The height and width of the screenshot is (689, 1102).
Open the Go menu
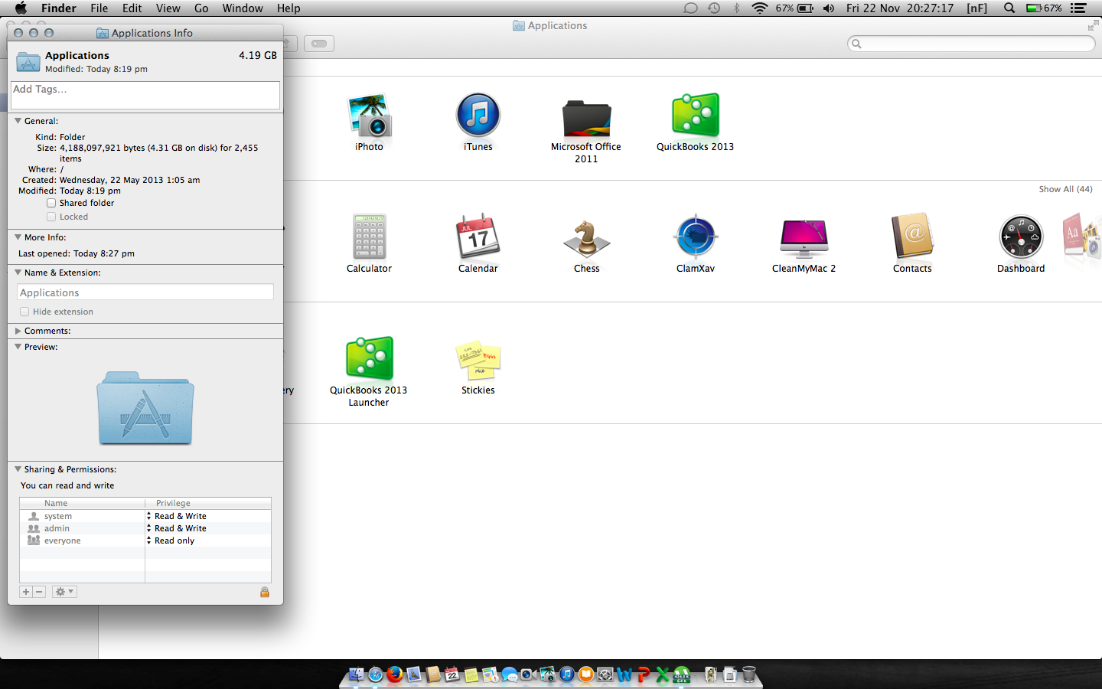(201, 8)
